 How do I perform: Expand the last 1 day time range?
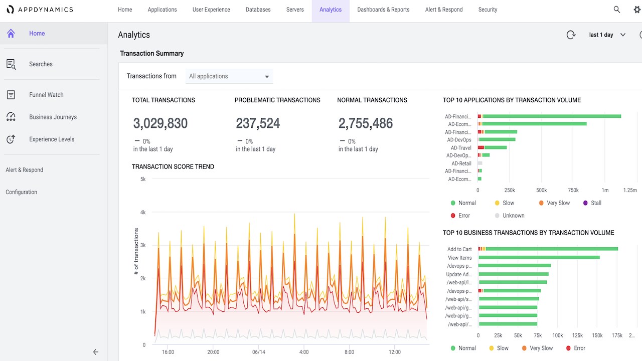tap(607, 35)
